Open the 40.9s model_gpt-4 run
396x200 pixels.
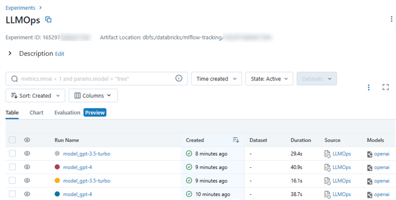[x=78, y=167]
